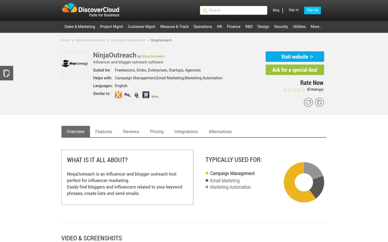This screenshot has width=388, height=242.
Task: Click inside the search input field
Action: pyautogui.click(x=236, y=10)
